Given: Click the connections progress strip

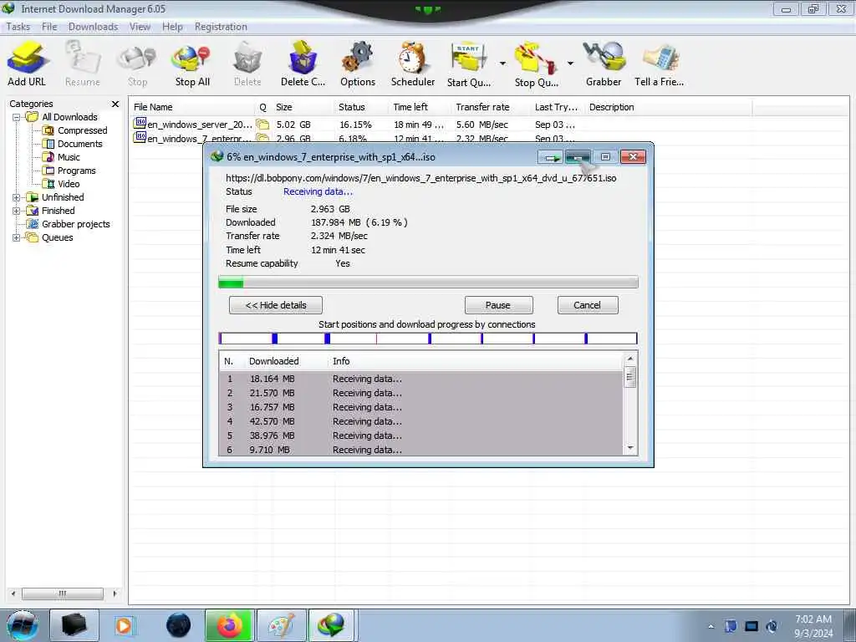Looking at the screenshot, I should click(x=428, y=339).
